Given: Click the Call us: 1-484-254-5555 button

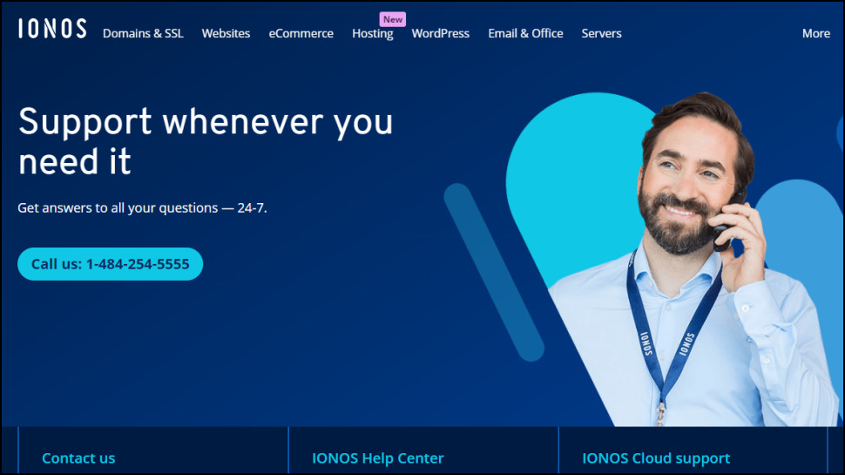Looking at the screenshot, I should [x=111, y=264].
